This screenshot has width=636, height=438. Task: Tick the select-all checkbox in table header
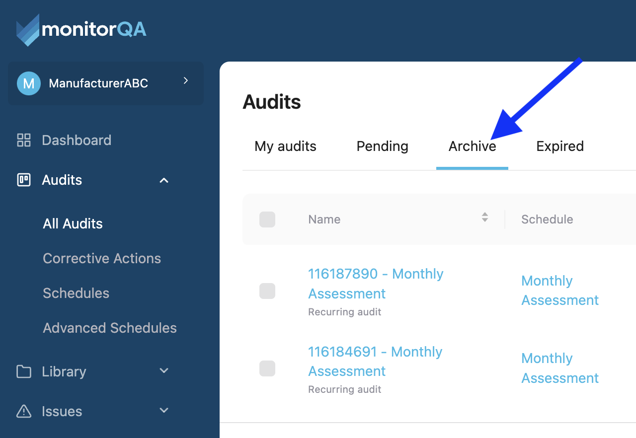[267, 219]
